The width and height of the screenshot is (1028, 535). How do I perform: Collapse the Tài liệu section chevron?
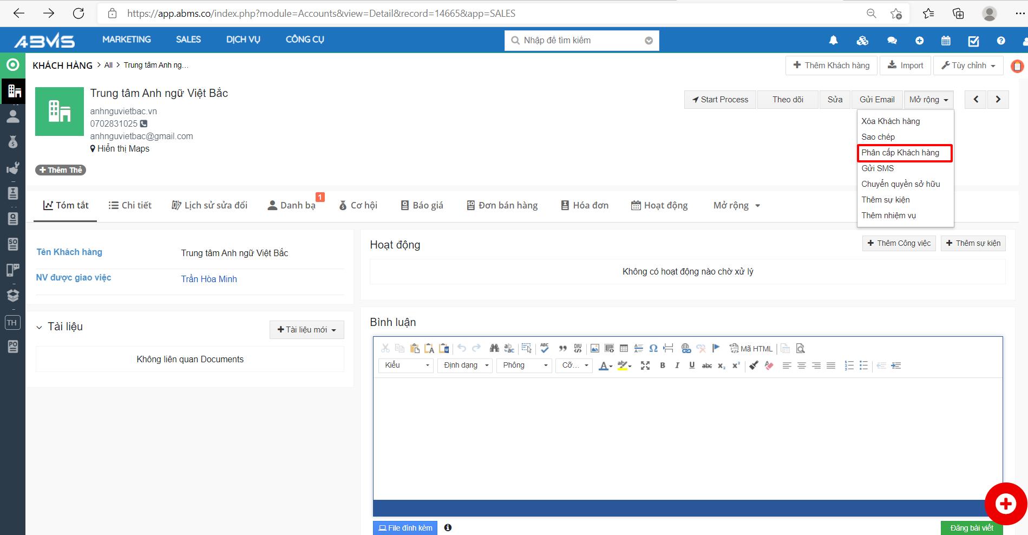pos(39,327)
